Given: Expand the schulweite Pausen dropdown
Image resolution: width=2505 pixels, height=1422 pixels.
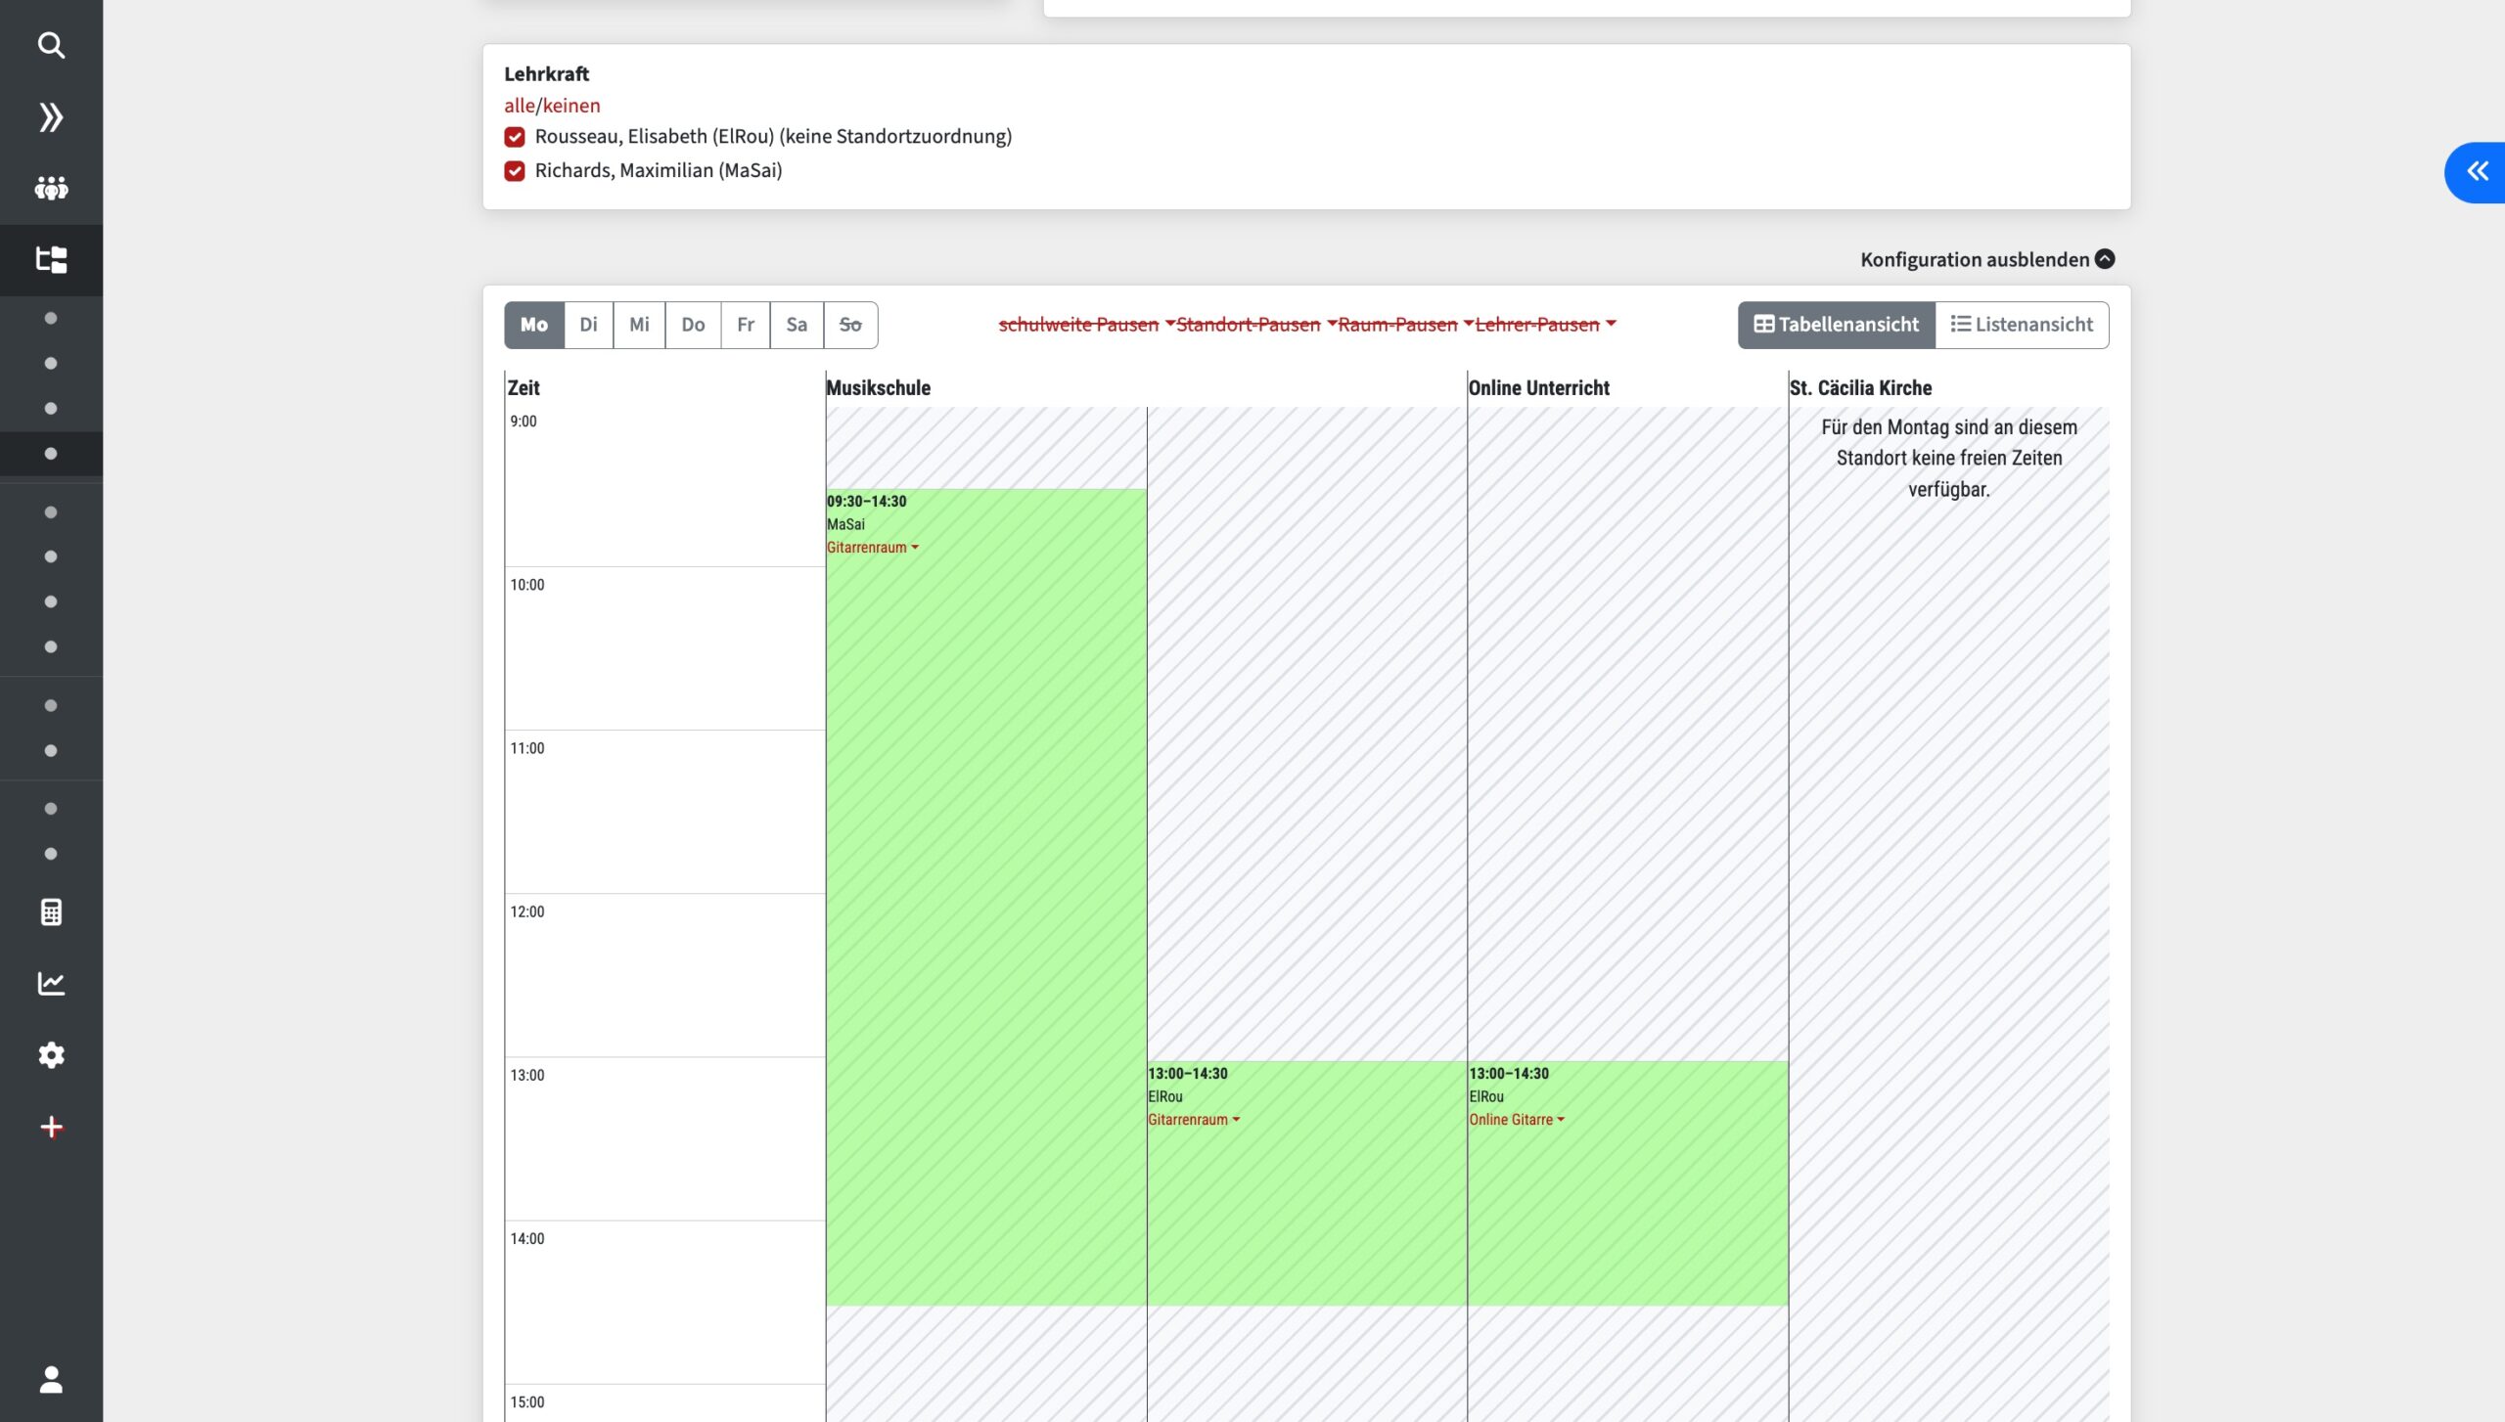Looking at the screenshot, I should pos(1086,325).
